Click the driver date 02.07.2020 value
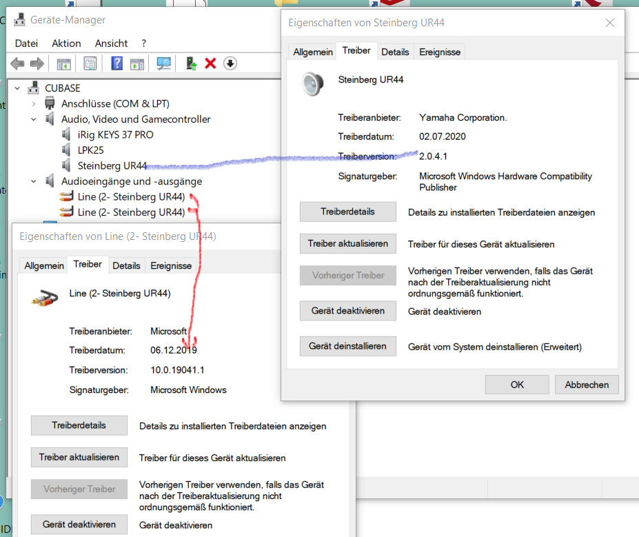 (x=442, y=136)
